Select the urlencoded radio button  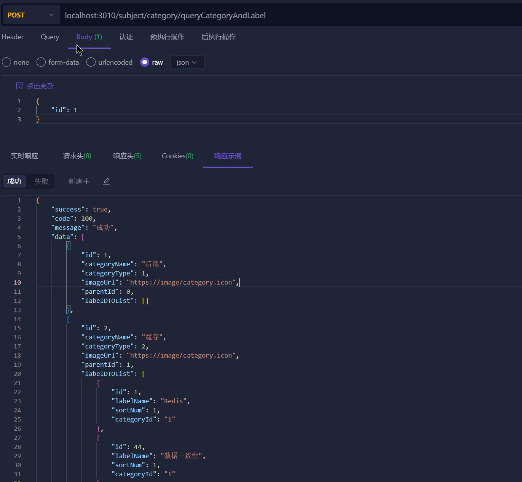pos(91,62)
